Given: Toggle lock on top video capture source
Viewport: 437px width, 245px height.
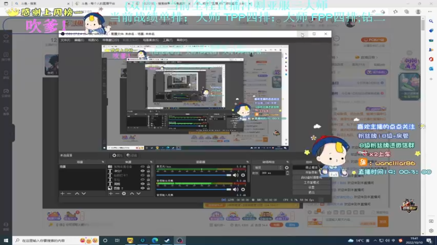Looking at the screenshot, I should 148,167.
